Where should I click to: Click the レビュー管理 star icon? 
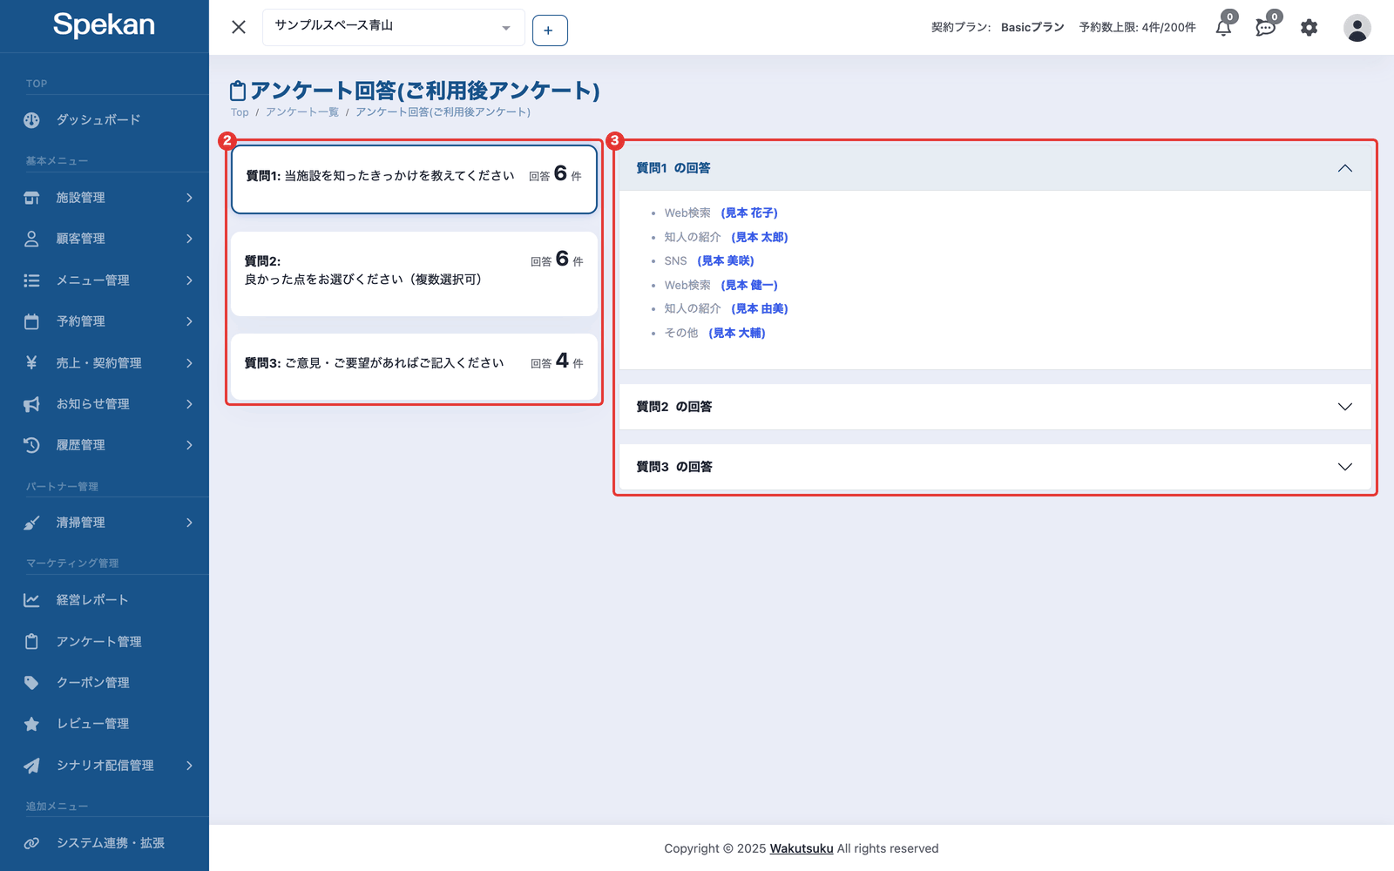31,724
